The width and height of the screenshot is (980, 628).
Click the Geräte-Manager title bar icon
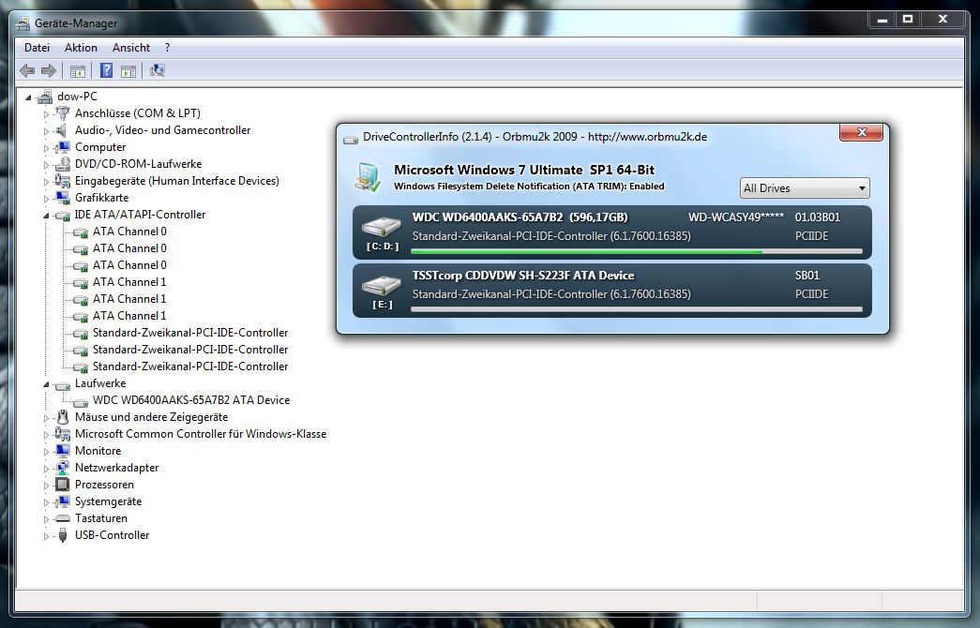23,23
